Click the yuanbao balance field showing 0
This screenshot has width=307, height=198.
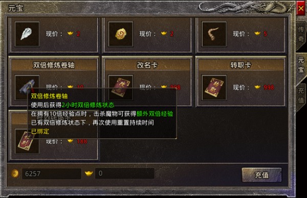(125, 174)
